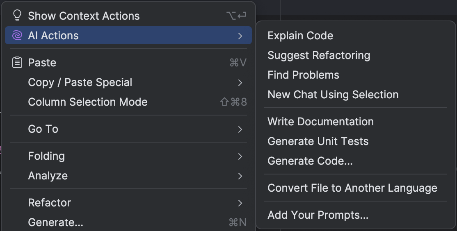Start New Chat Using Selection
Image resolution: width=457 pixels, height=231 pixels.
coord(333,95)
